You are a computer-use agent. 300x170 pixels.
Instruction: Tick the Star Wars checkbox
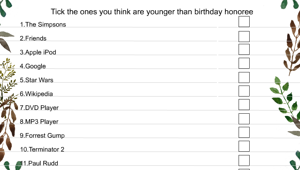(x=244, y=78)
